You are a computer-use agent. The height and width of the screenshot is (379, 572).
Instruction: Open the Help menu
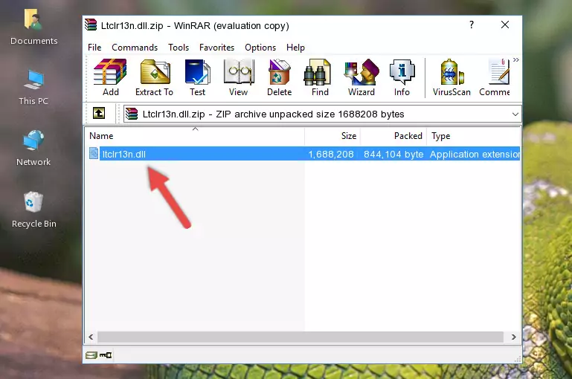[295, 48]
